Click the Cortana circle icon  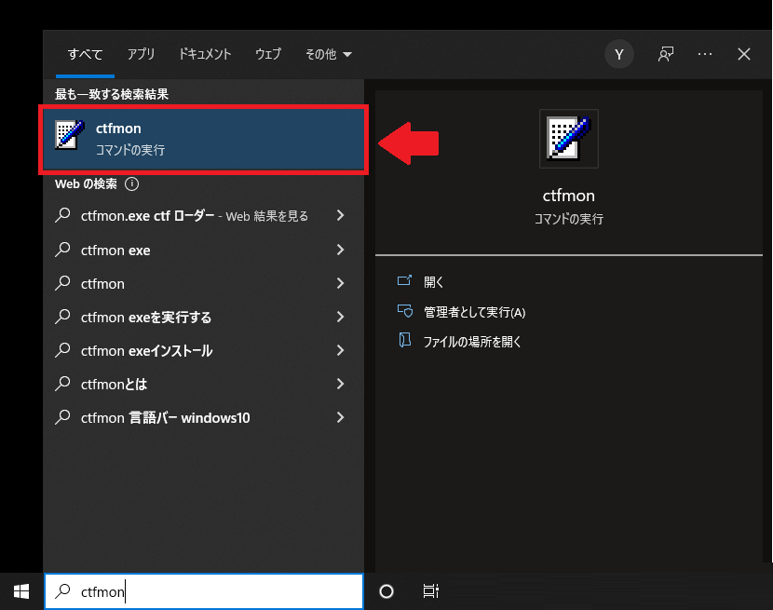386,591
